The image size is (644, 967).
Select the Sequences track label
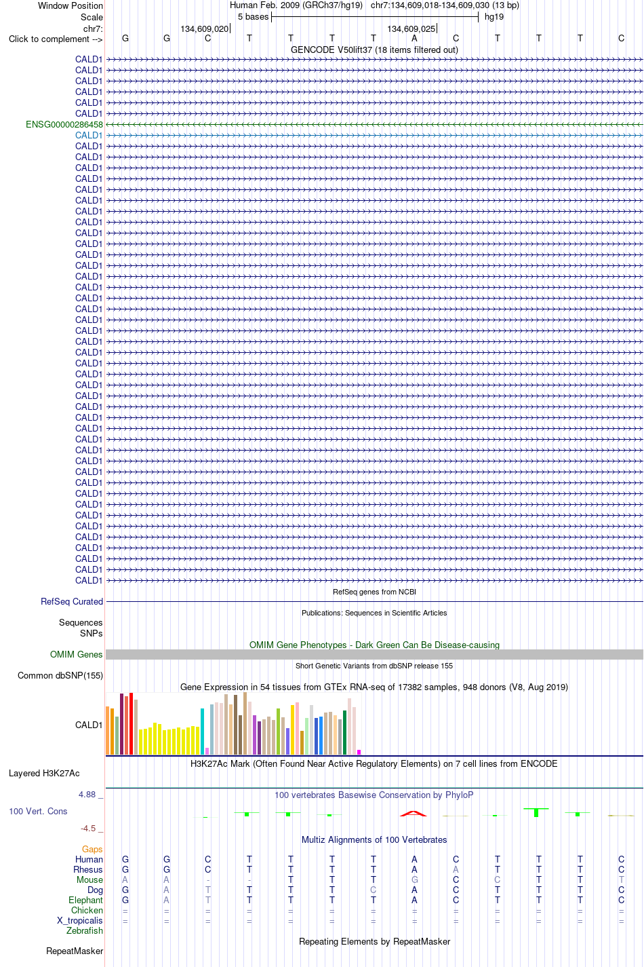point(81,622)
